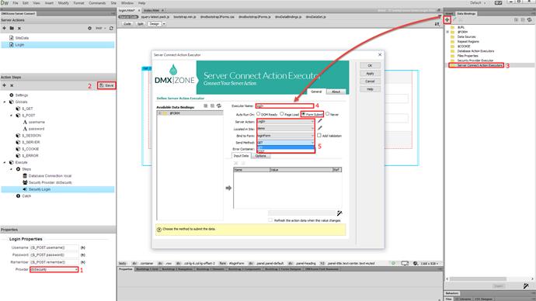Enable the Add Validation checkbox
The image size is (536, 301).
319,136
